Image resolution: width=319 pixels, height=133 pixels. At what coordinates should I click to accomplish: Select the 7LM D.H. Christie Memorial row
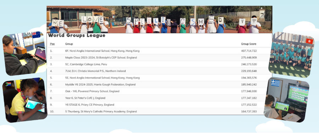click(x=159, y=71)
